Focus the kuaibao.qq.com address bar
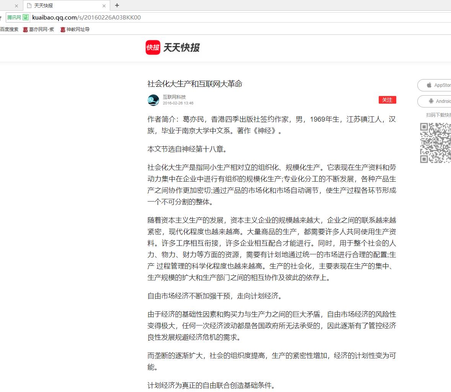 pyautogui.click(x=153, y=17)
